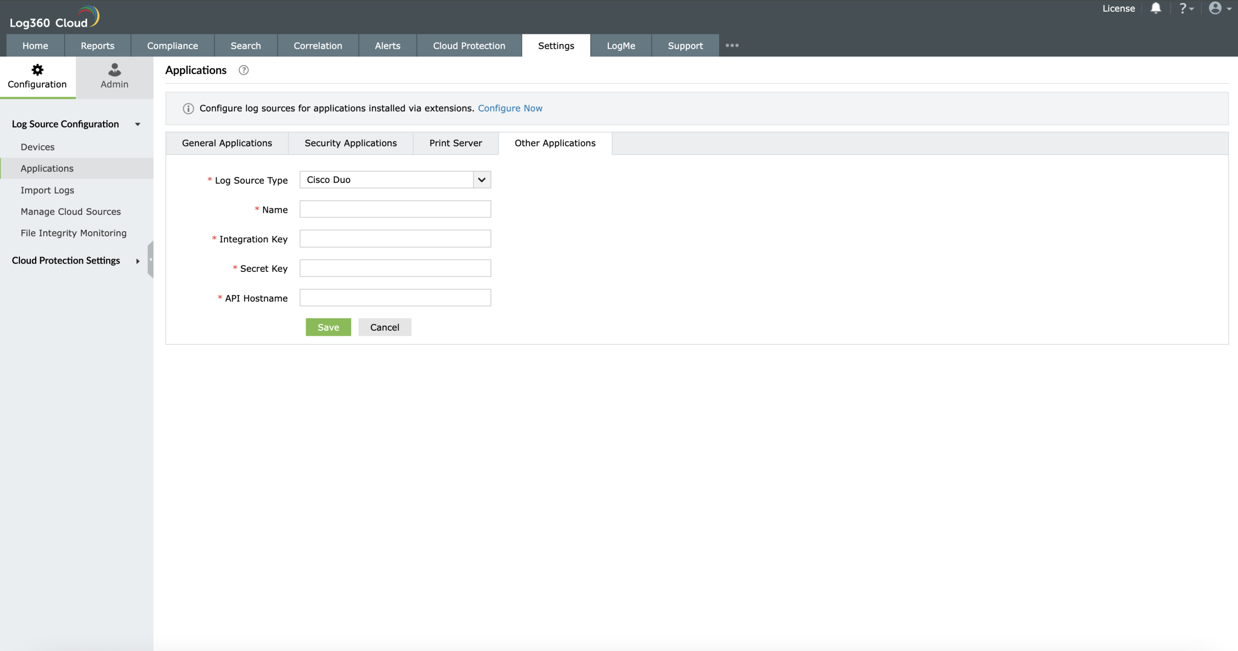Viewport: 1238px width, 651px height.
Task: Click the notification bell icon
Action: [x=1155, y=8]
